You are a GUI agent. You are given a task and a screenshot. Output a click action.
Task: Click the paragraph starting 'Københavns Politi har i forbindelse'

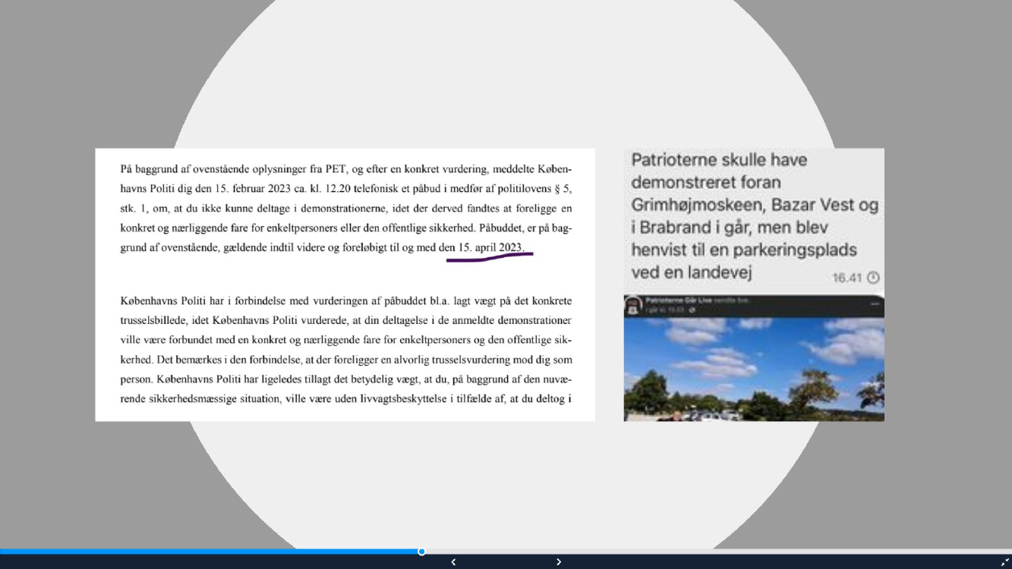click(x=346, y=350)
